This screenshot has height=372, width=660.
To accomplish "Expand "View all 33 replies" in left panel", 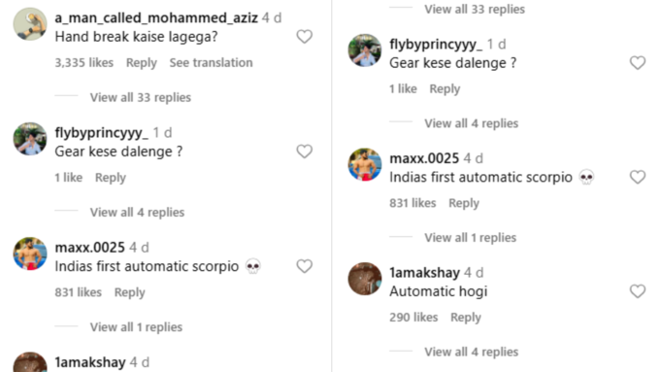I will (x=141, y=97).
